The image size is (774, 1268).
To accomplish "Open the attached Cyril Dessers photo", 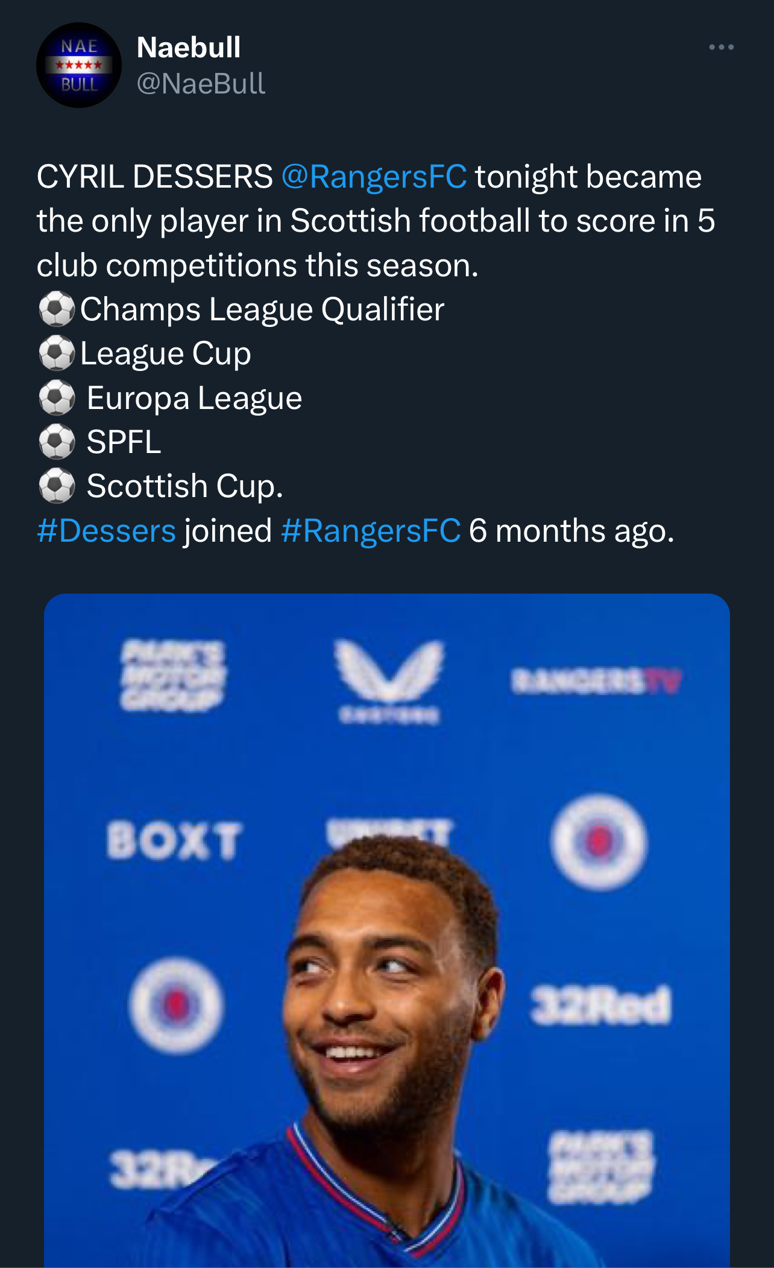I will (x=387, y=930).
